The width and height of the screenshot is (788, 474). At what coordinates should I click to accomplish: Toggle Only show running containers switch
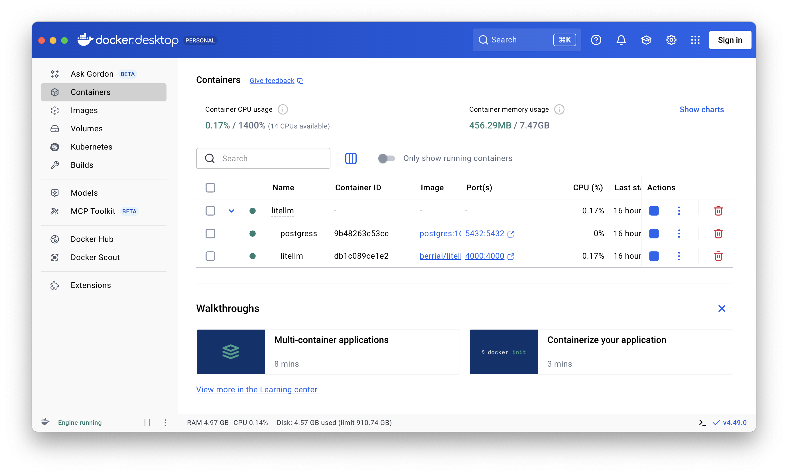(386, 158)
